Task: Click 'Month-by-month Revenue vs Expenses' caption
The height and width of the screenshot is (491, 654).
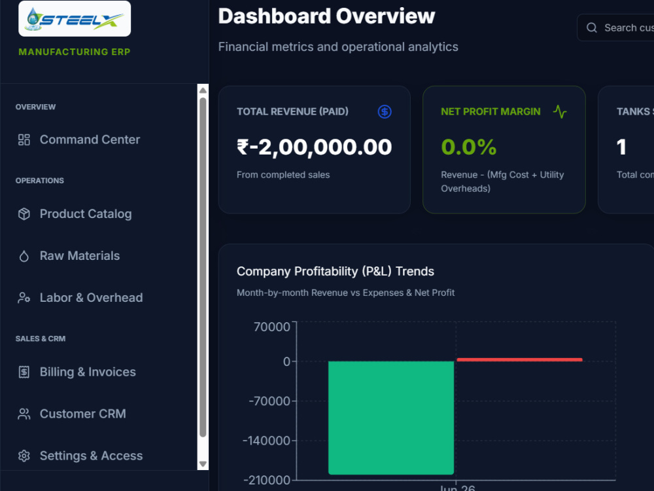Action: click(x=345, y=293)
